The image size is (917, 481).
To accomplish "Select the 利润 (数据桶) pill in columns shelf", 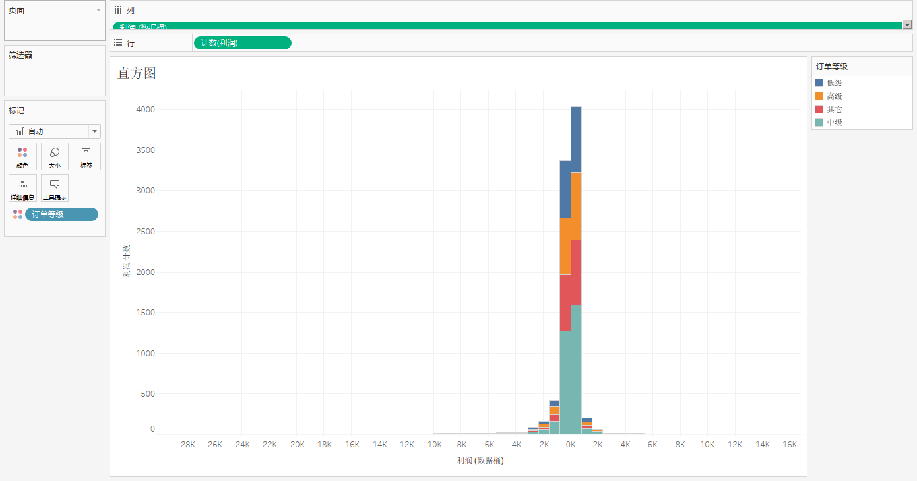I will pos(507,26).
